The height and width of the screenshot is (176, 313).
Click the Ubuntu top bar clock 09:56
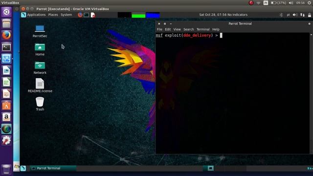tap(300, 3)
